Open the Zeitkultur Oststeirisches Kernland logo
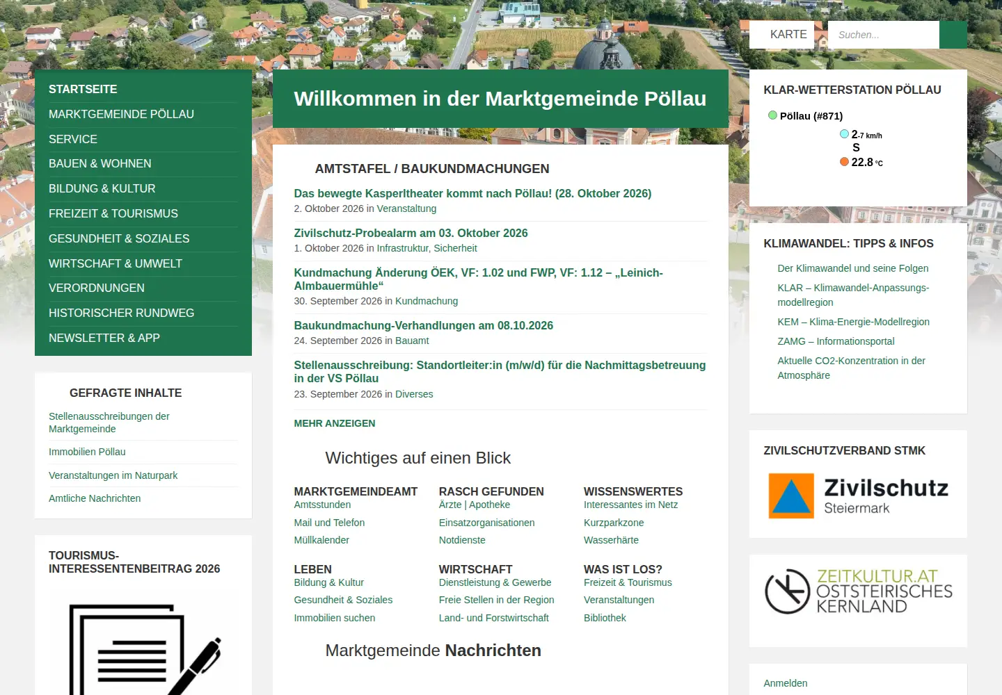This screenshot has height=695, width=1002. click(x=858, y=591)
